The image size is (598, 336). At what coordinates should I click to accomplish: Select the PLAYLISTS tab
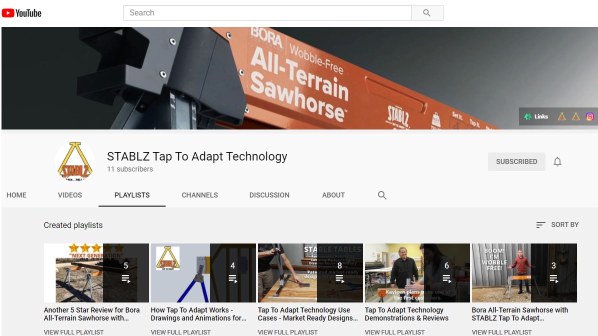click(x=132, y=195)
